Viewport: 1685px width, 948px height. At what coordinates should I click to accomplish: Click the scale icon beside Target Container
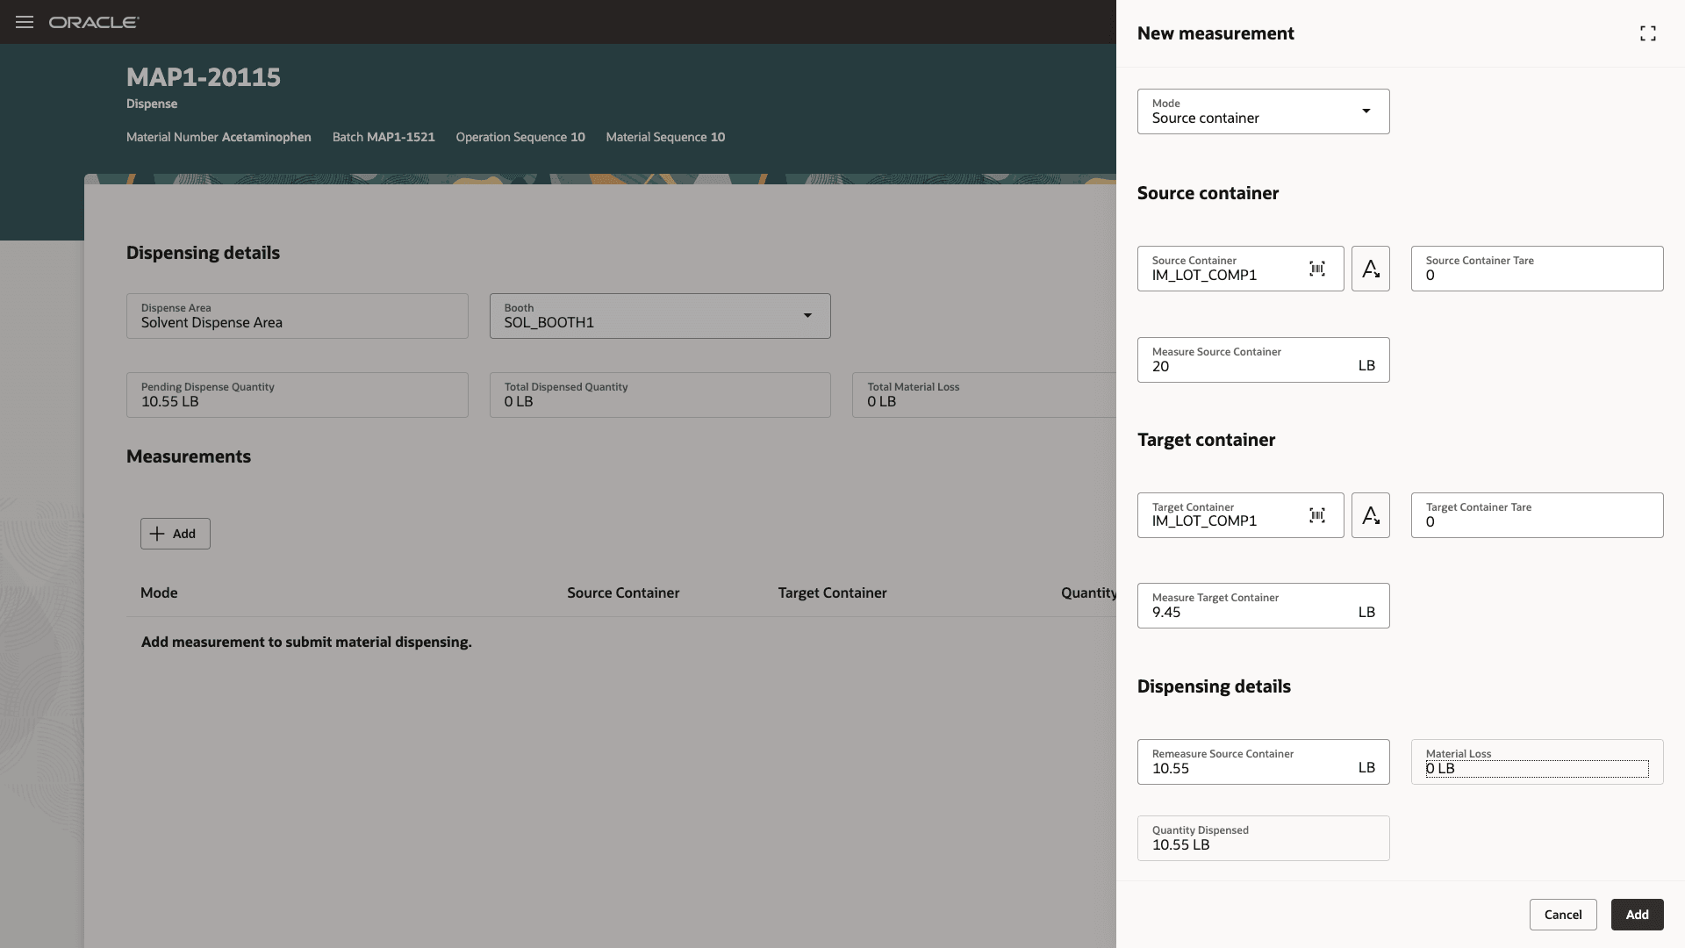1371,515
